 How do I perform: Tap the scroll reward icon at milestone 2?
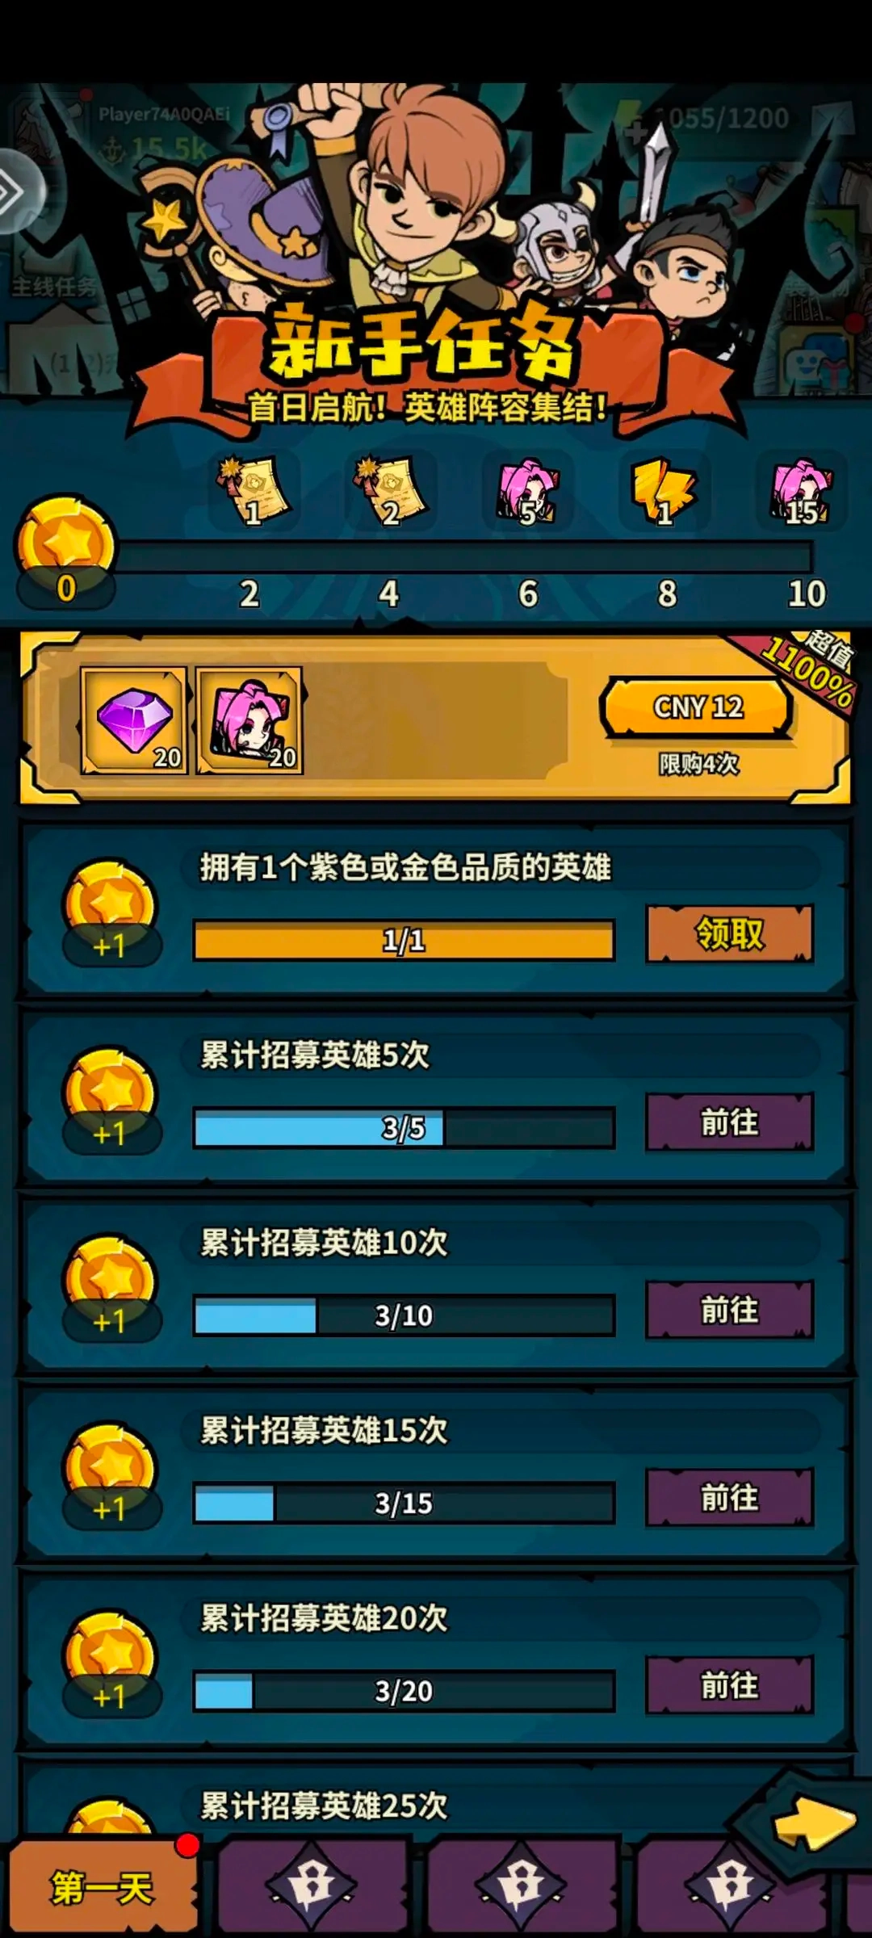point(253,490)
